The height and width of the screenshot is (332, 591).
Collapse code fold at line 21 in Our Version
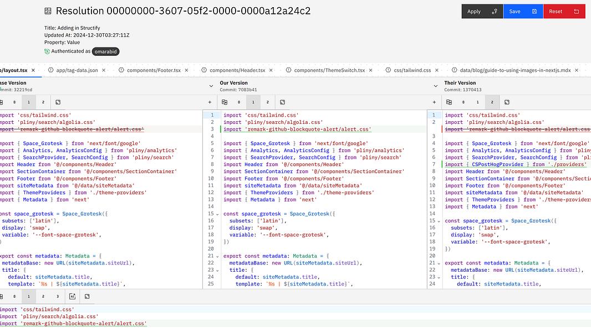tap(217, 256)
